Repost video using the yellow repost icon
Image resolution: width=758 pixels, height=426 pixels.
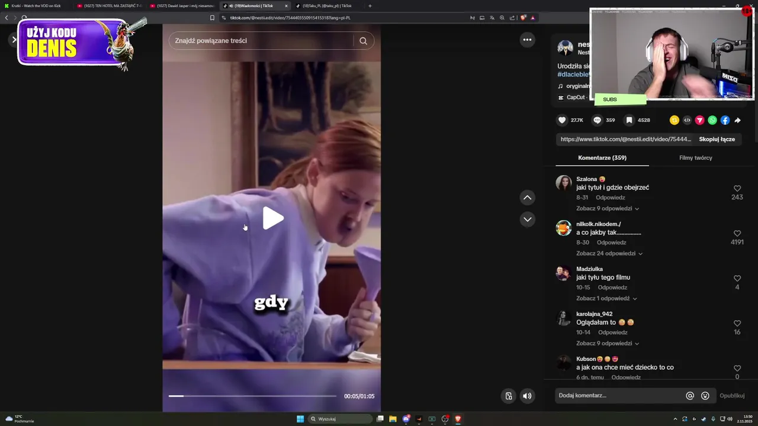pos(674,120)
